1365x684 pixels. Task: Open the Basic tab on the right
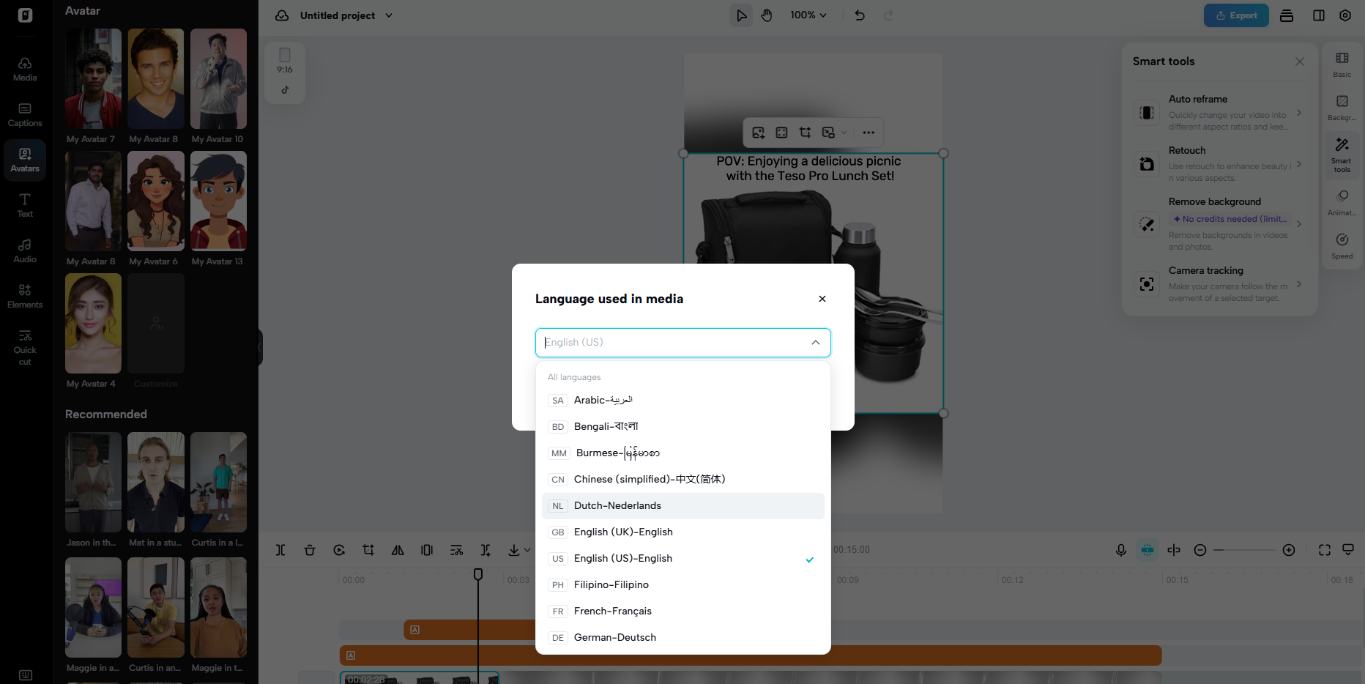click(x=1342, y=64)
